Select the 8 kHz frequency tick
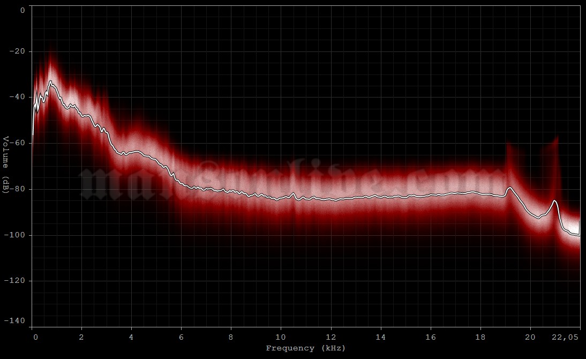The height and width of the screenshot is (359, 586). coord(231,337)
